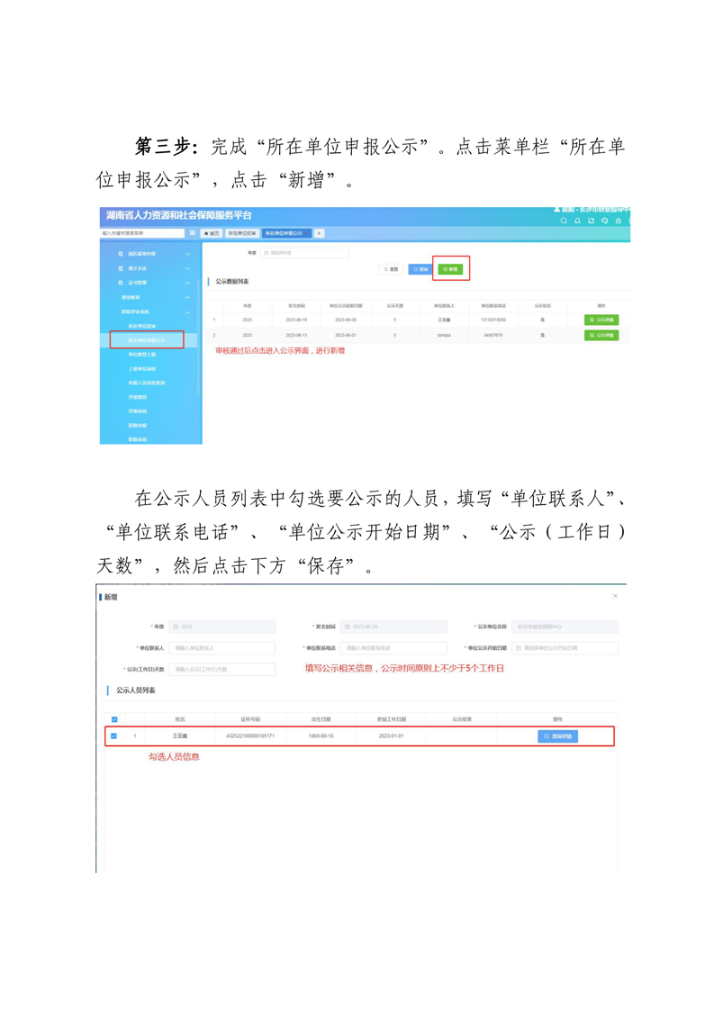Screen dimensions: 714x1010
Task: Collapse the 职称评审系统 sidebar section
Action: [188, 311]
